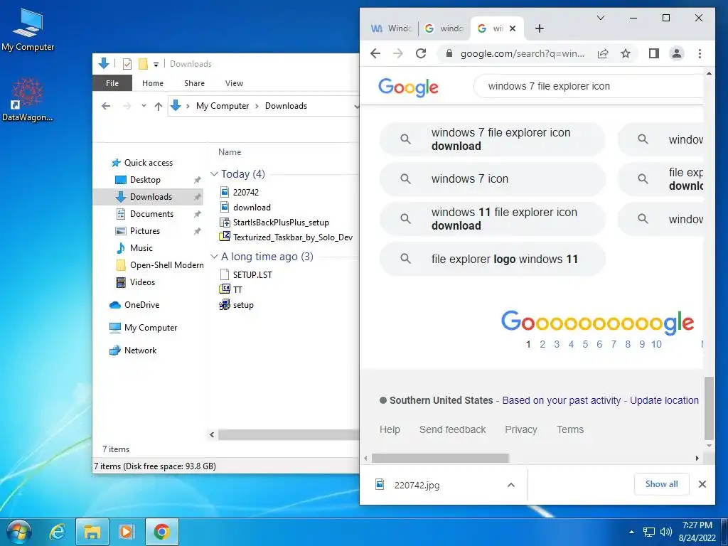The height and width of the screenshot is (546, 728).
Task: Switch to the View ribbon tab
Action: click(x=234, y=83)
